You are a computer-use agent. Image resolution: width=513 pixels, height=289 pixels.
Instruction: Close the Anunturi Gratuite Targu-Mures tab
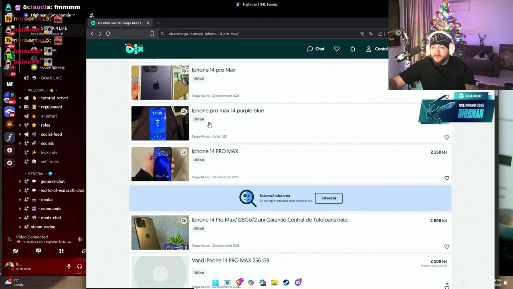coord(148,23)
